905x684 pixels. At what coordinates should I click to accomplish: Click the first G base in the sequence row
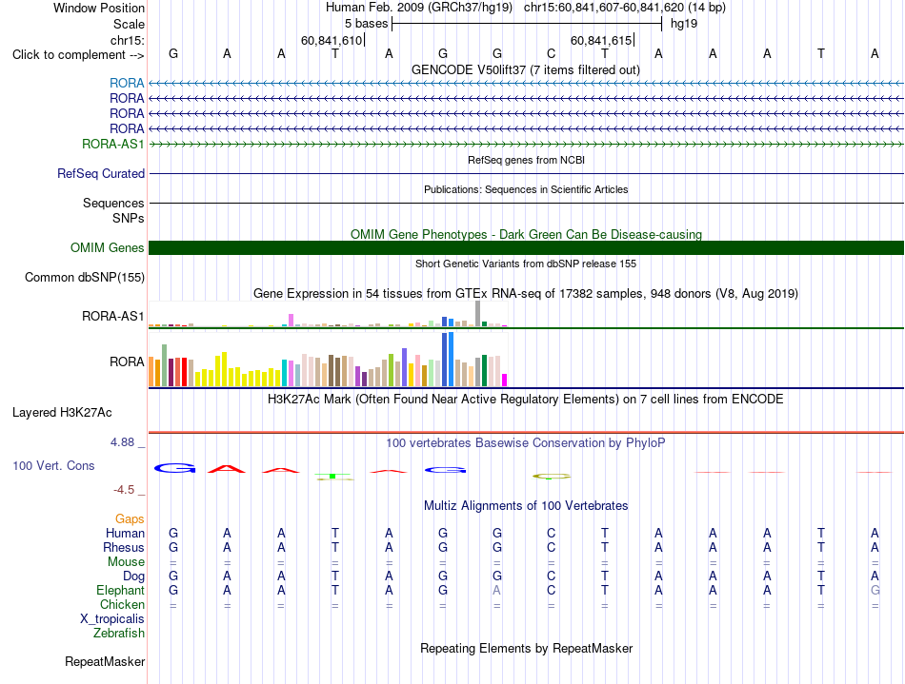[173, 53]
